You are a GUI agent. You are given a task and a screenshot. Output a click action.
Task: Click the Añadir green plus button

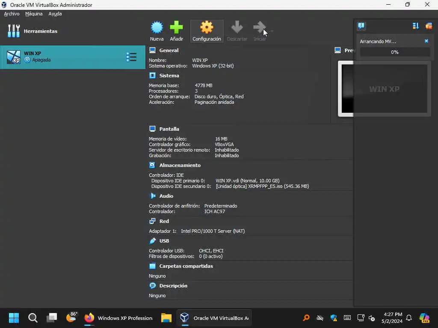click(x=176, y=31)
